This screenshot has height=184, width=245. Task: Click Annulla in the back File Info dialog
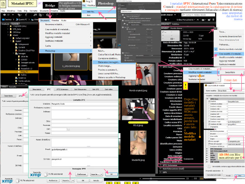[x=96, y=180]
